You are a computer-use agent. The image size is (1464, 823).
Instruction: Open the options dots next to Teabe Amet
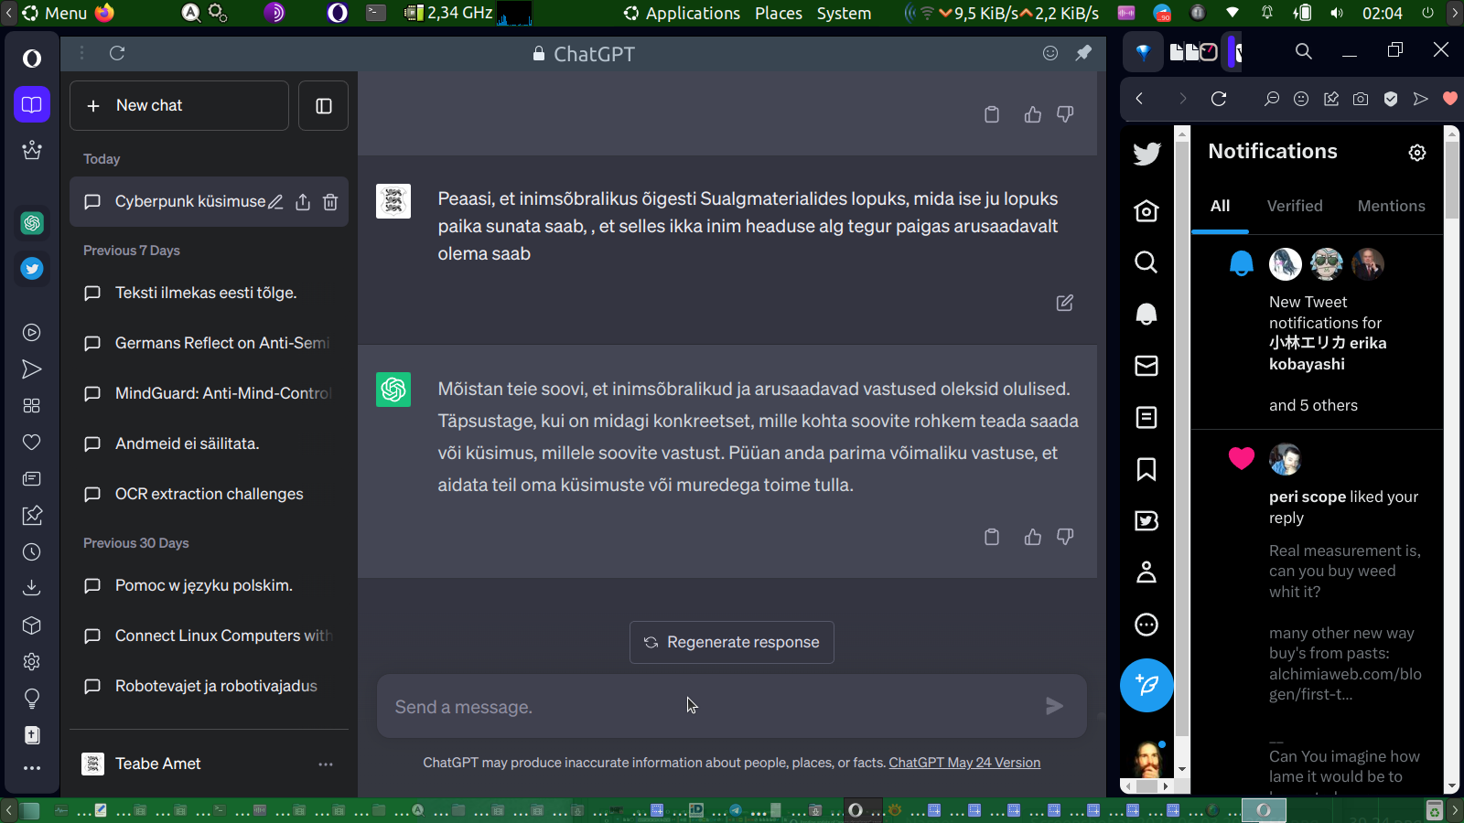[326, 764]
